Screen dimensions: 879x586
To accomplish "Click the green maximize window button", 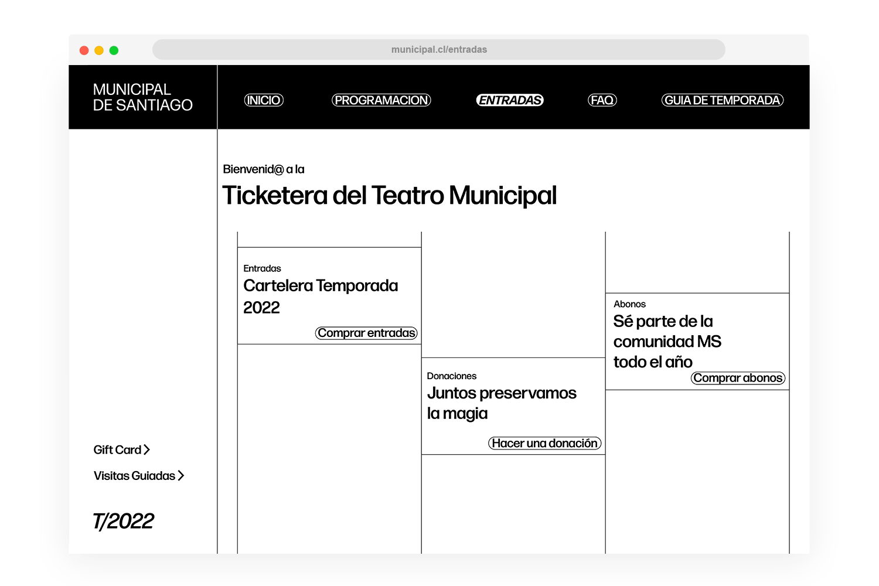I will point(114,50).
